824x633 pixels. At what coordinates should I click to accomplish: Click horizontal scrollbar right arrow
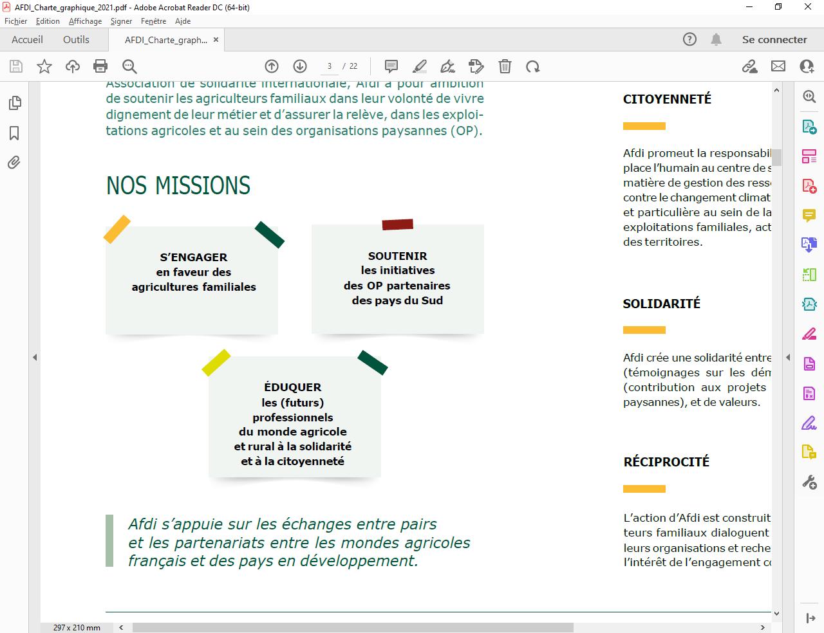click(x=763, y=627)
